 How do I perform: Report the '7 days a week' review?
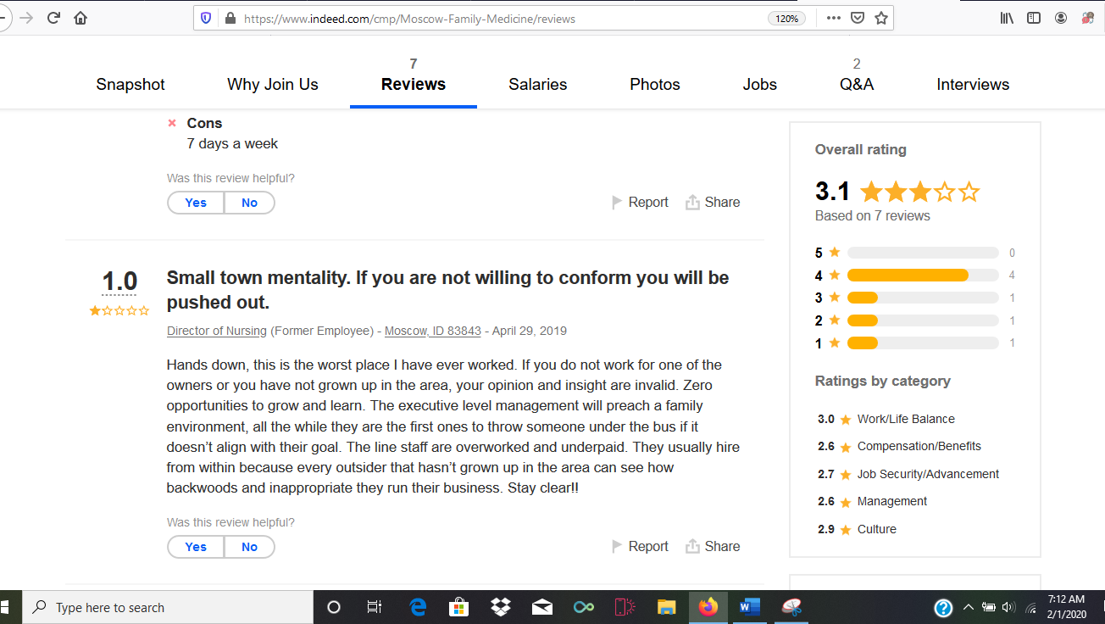640,202
